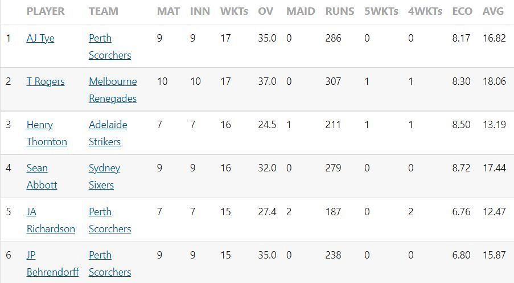The width and height of the screenshot is (514, 283).
Task: Select the PLAYER column header
Action: (46, 11)
